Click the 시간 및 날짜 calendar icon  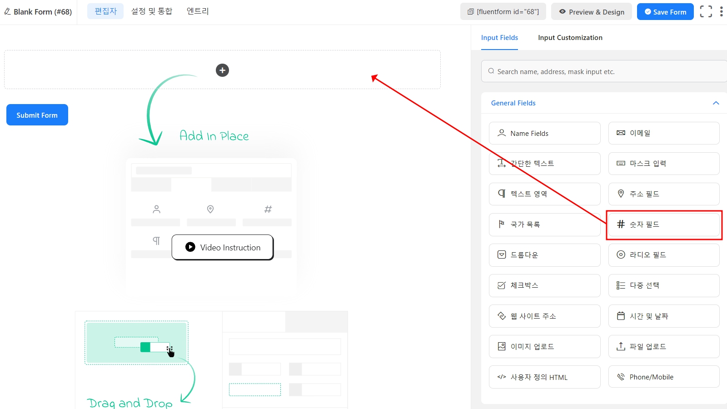point(621,316)
